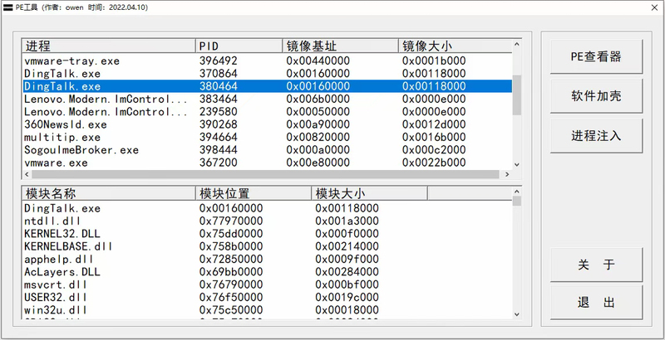
Task: Open the 关于 dialog
Action: (596, 265)
